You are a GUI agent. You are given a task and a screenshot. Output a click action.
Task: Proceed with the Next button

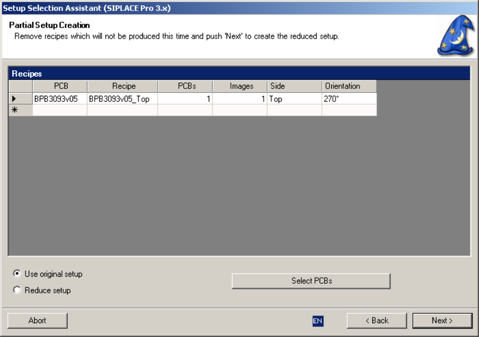(x=442, y=320)
